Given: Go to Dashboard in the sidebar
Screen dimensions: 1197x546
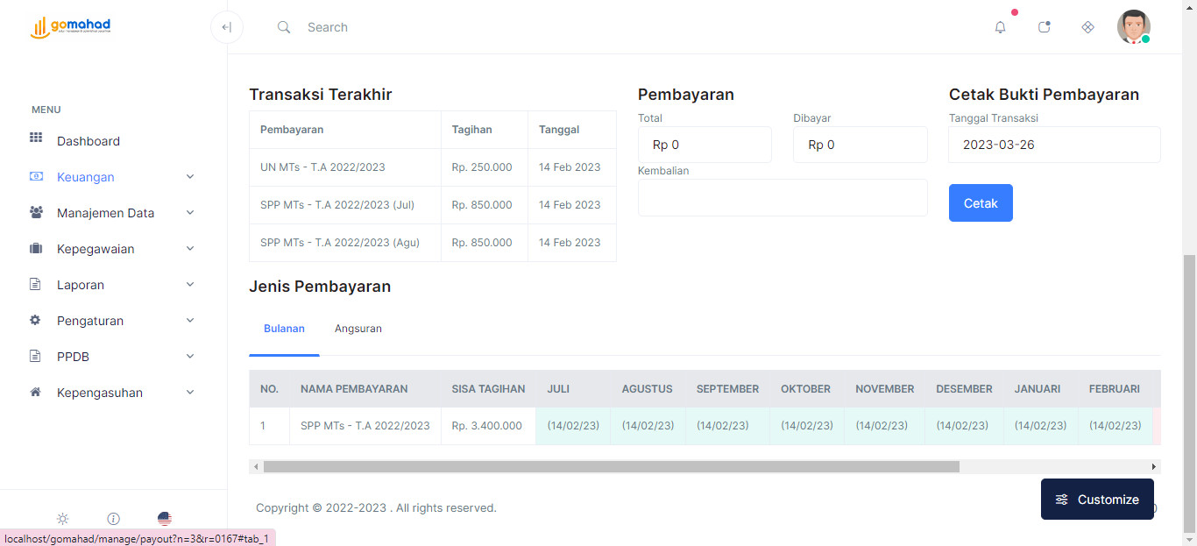Looking at the screenshot, I should click(x=88, y=141).
